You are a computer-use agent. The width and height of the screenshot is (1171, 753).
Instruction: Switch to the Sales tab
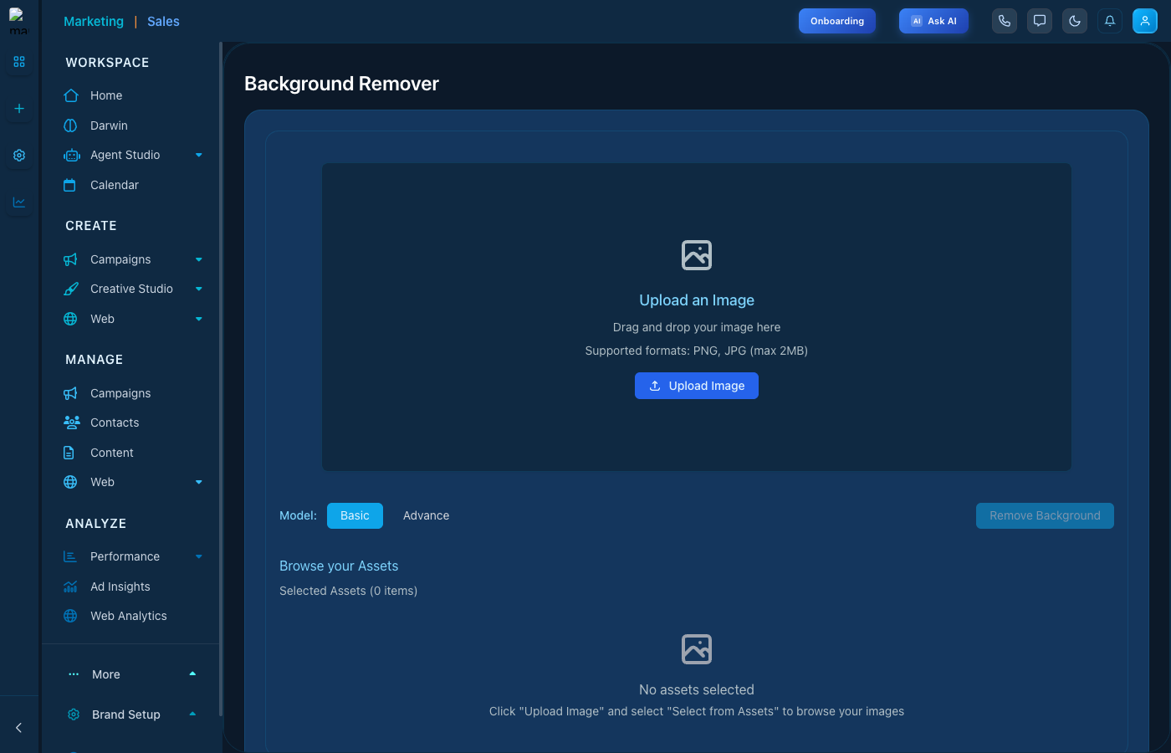pyautogui.click(x=163, y=22)
